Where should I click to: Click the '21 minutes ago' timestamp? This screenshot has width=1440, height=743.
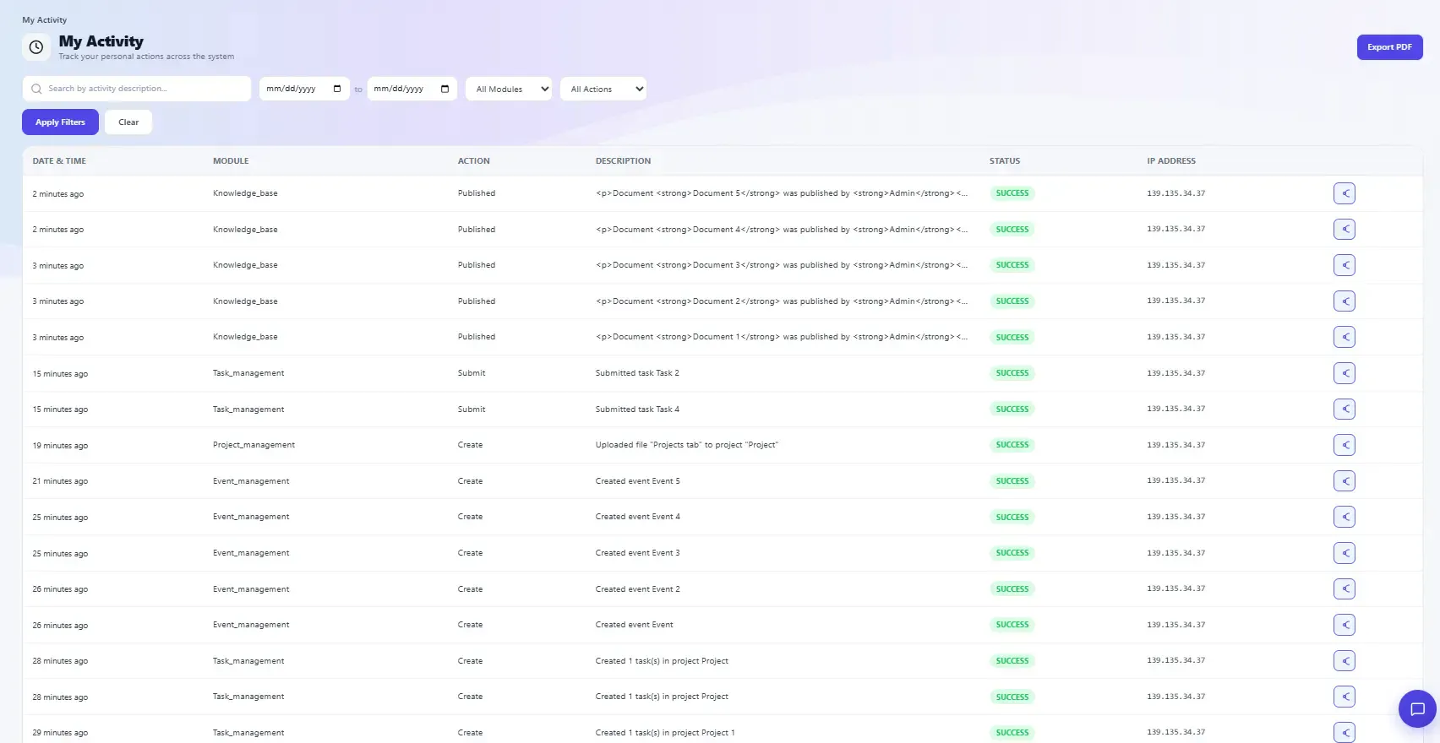pyautogui.click(x=60, y=481)
